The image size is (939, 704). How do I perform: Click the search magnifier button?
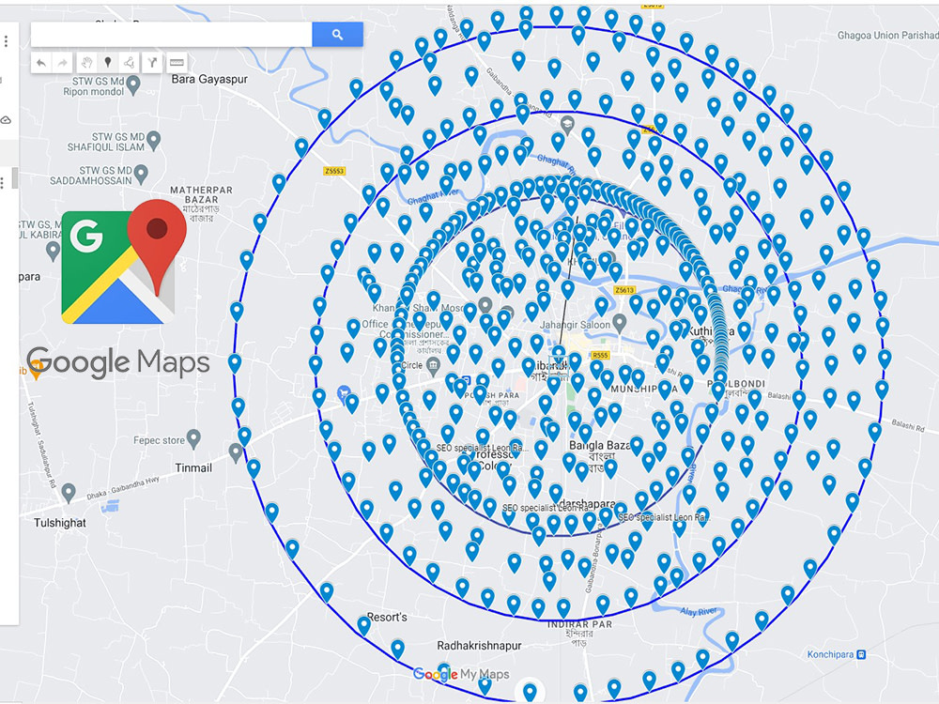point(336,34)
